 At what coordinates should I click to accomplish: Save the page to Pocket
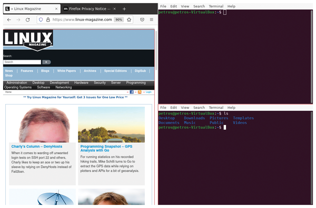(x=142, y=19)
